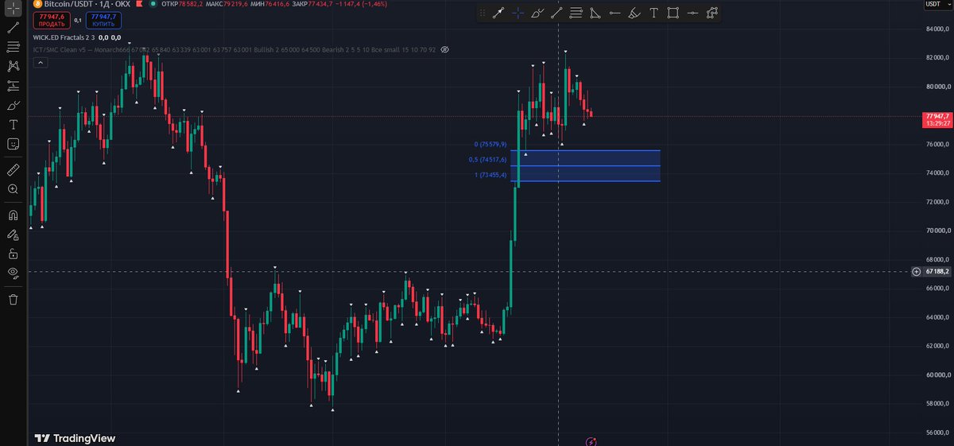Select crosshair tool in floating toolbar
Viewport: 954px width, 446px height.
pyautogui.click(x=518, y=13)
